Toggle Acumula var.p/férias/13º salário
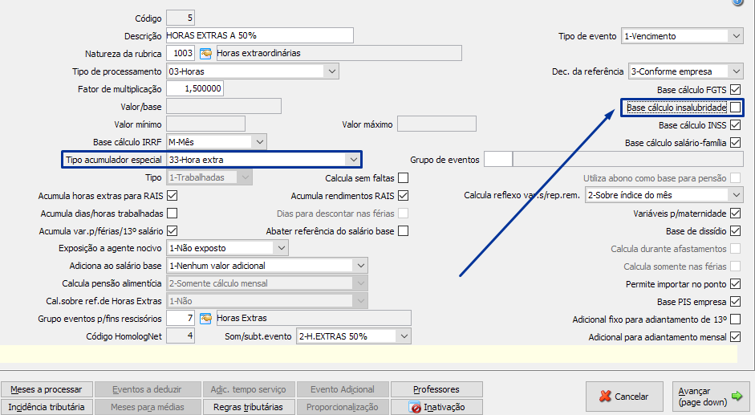The height and width of the screenshot is (415, 755). coord(172,231)
